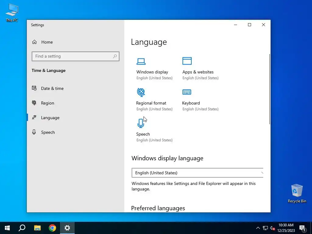Click the Windows display tile label
Viewport: 312px width, 234px height.
(x=152, y=72)
